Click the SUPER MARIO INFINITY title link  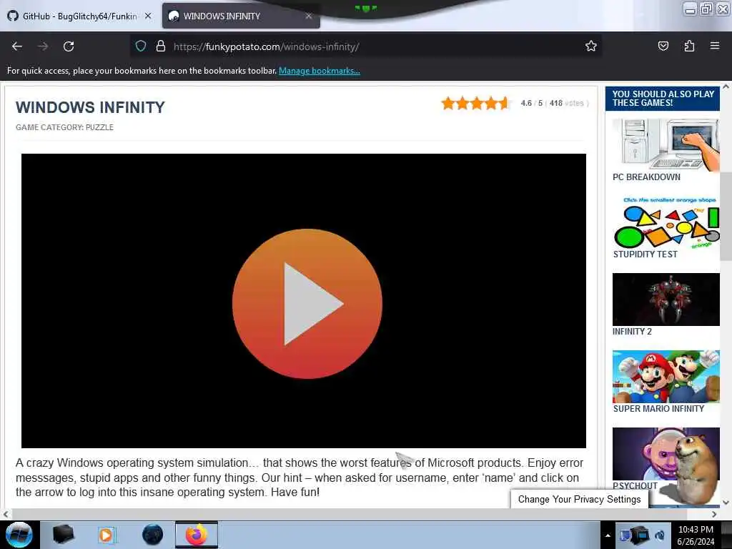(x=658, y=409)
